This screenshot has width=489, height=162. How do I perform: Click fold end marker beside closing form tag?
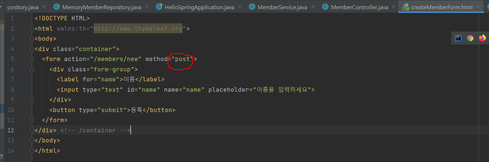tap(32, 120)
